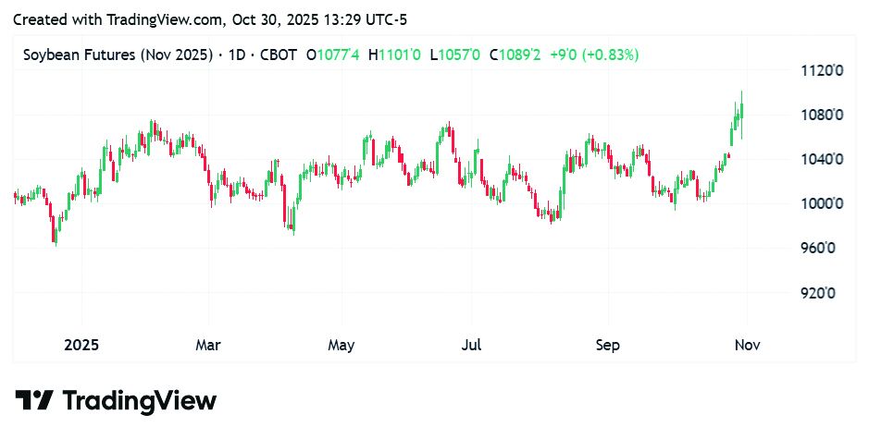
Task: Click the 2025 time axis label
Action: (x=81, y=346)
